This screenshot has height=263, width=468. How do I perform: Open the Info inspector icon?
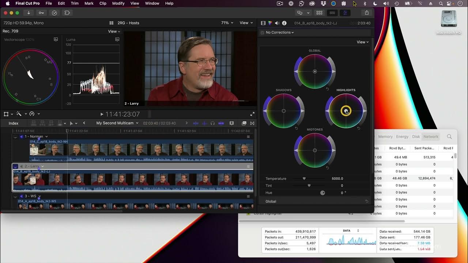click(x=284, y=23)
